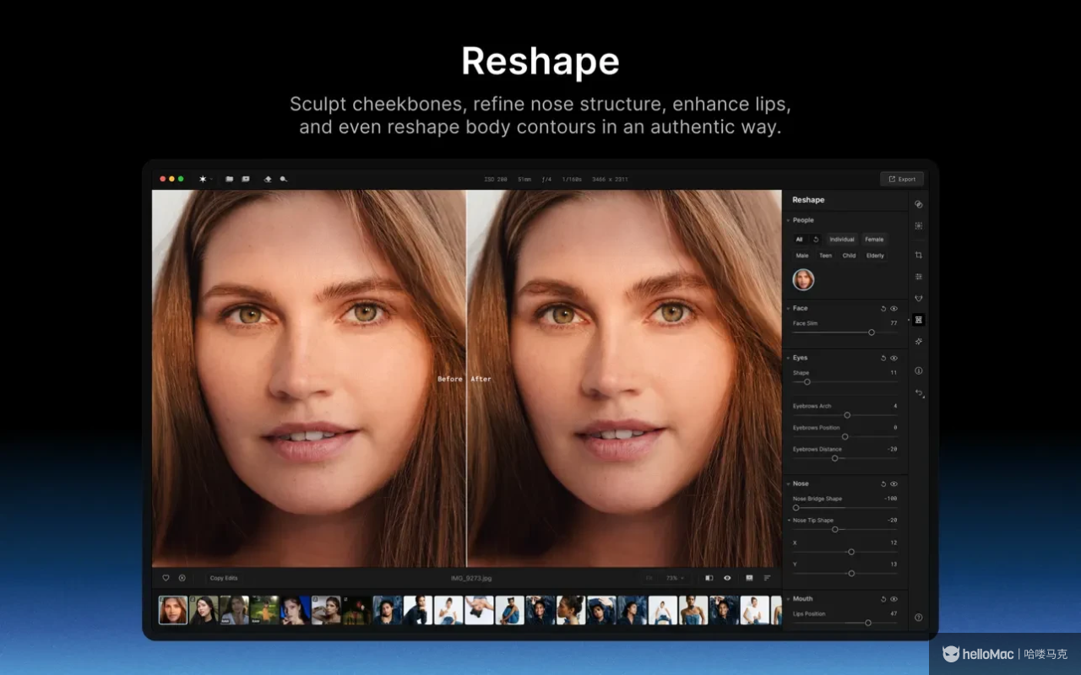Click the reject circle-x icon below photo
Viewport: 1081px width, 675px height.
(182, 578)
